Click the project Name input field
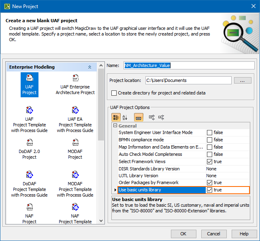The width and height of the screenshot is (260, 241). (189, 65)
